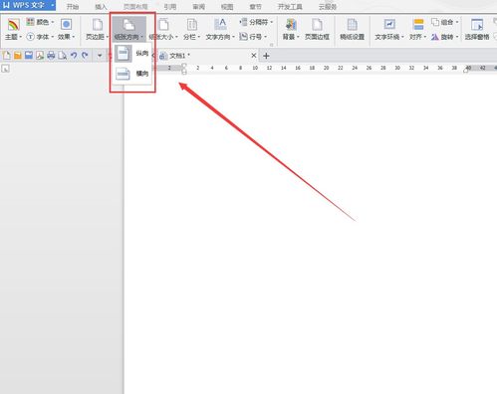
Task: Choose 纵向 portrait orientation
Action: click(131, 54)
